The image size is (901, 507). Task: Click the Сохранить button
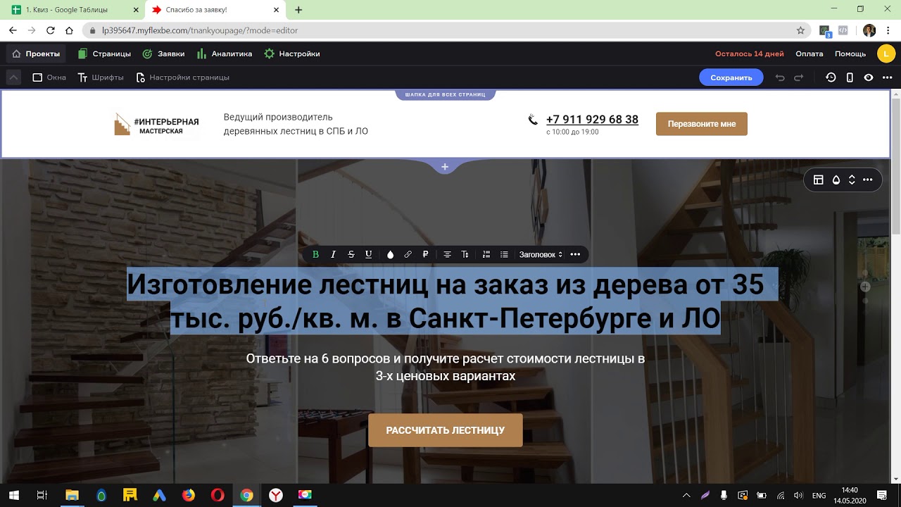click(x=731, y=77)
